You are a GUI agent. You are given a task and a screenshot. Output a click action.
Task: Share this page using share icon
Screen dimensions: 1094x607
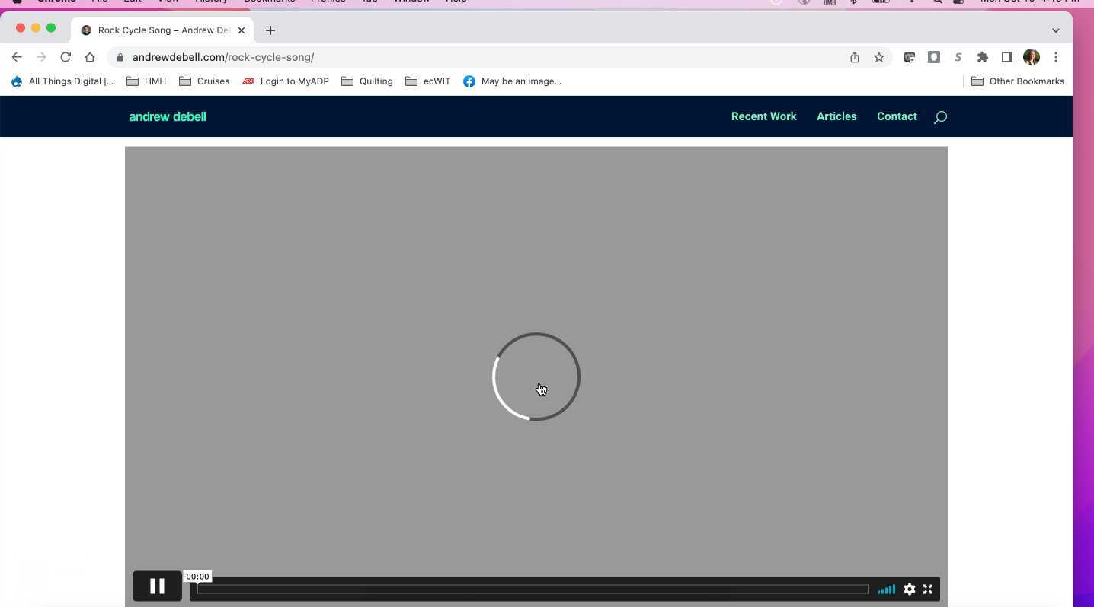click(x=855, y=57)
